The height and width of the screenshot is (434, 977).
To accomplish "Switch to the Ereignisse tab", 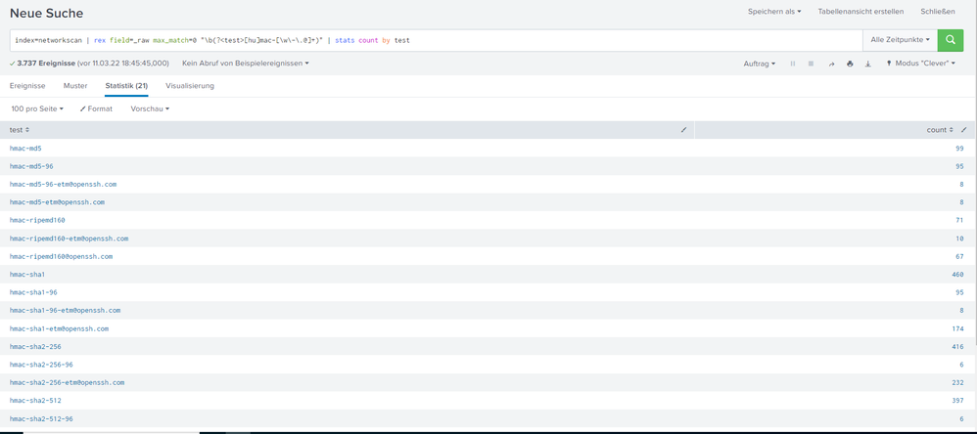I will coord(27,86).
